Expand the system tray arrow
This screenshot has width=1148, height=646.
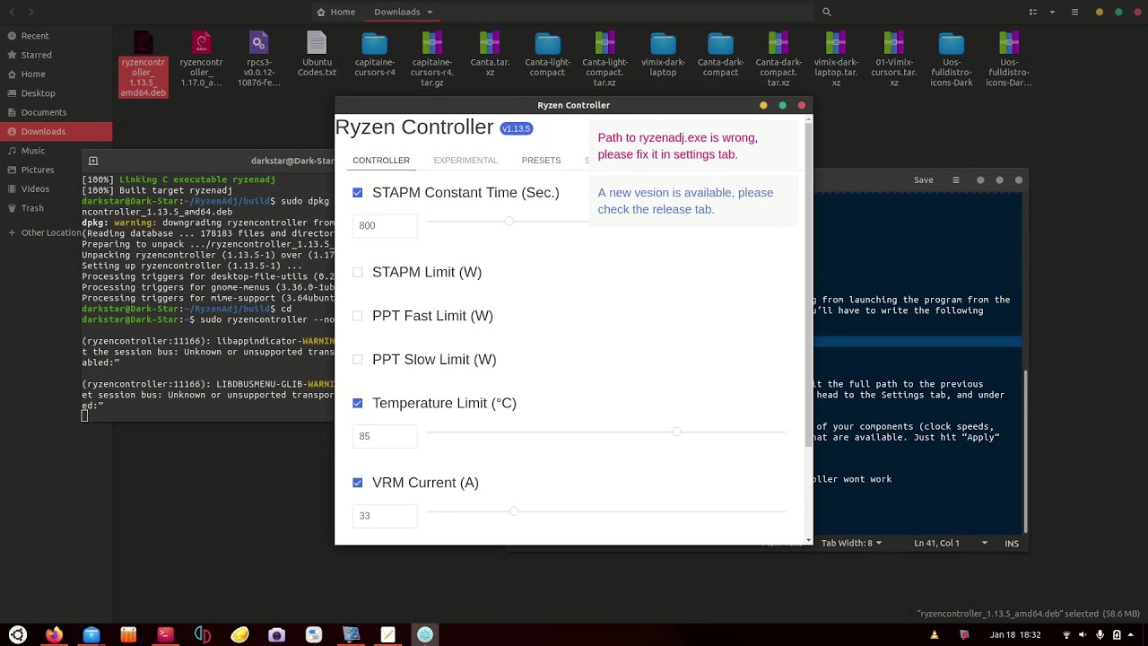coord(1132,635)
